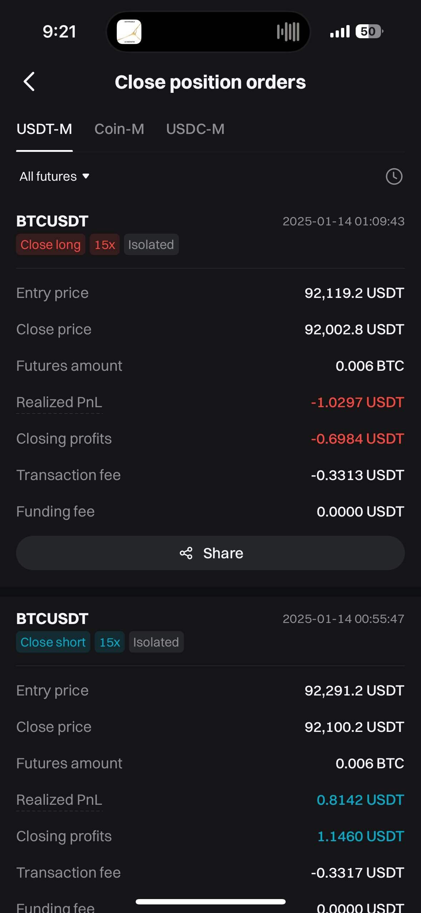Select the USDT-M tab
This screenshot has height=913, width=421.
point(44,129)
